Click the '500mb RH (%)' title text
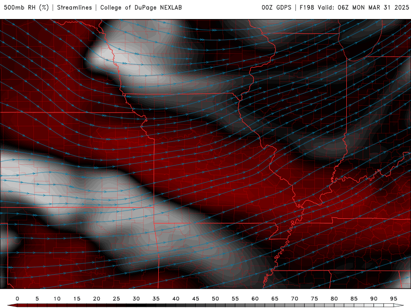411x308 pixels. click(x=26, y=8)
